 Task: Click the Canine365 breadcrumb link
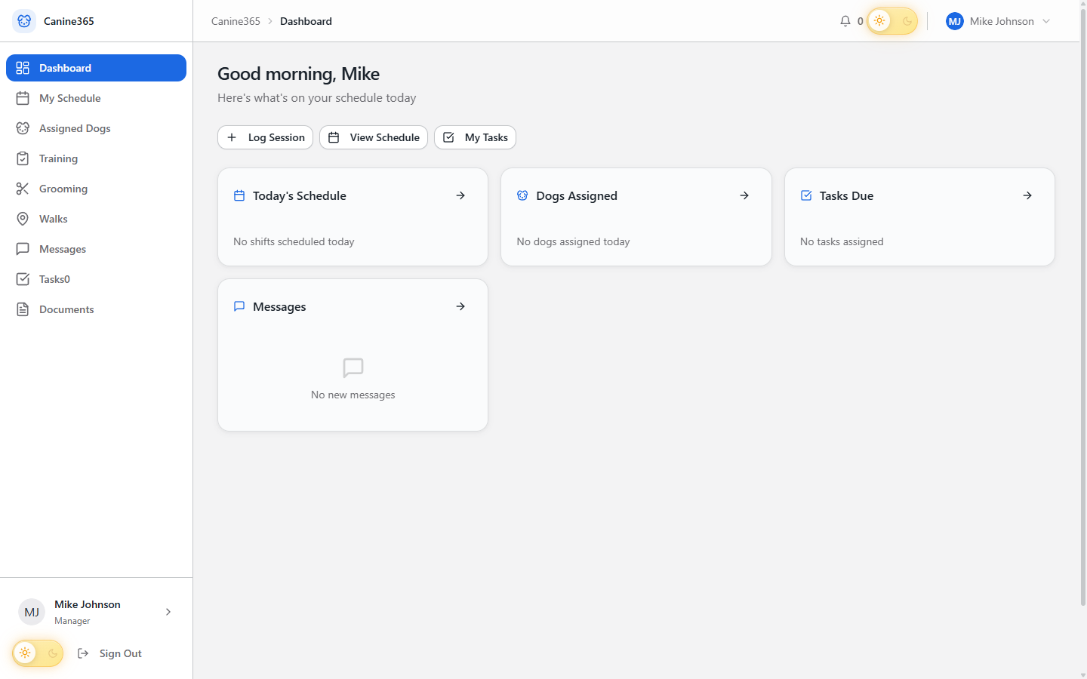pos(236,21)
